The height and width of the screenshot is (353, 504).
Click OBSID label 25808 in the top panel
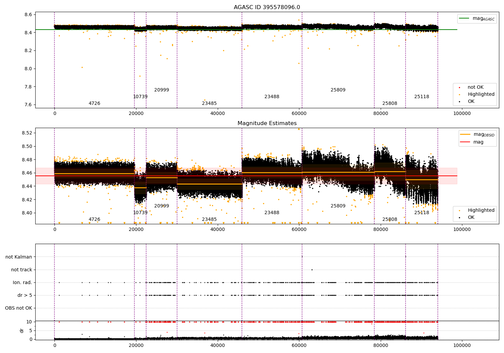390,104
